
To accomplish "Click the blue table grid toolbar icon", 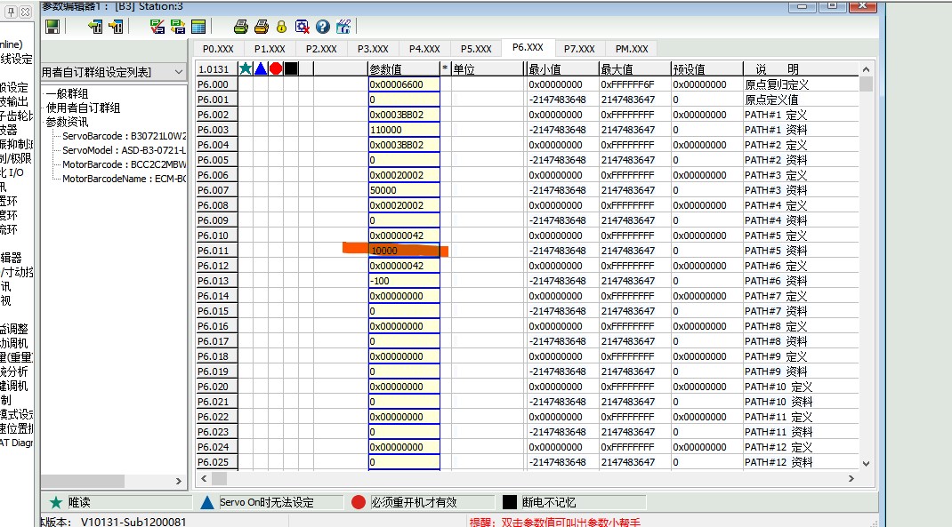I will tap(198, 27).
